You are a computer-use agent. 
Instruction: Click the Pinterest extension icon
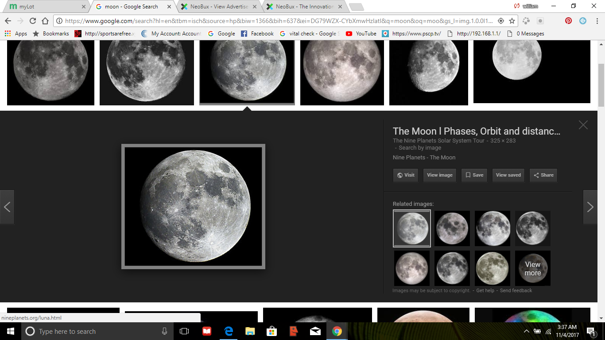coord(568,21)
